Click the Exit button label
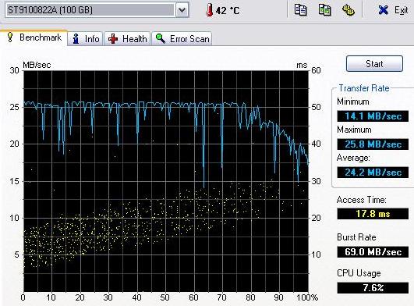 point(401,10)
